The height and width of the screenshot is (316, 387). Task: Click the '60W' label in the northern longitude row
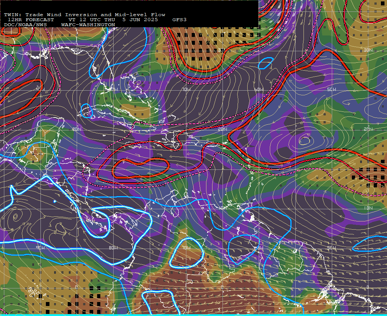click(x=259, y=89)
